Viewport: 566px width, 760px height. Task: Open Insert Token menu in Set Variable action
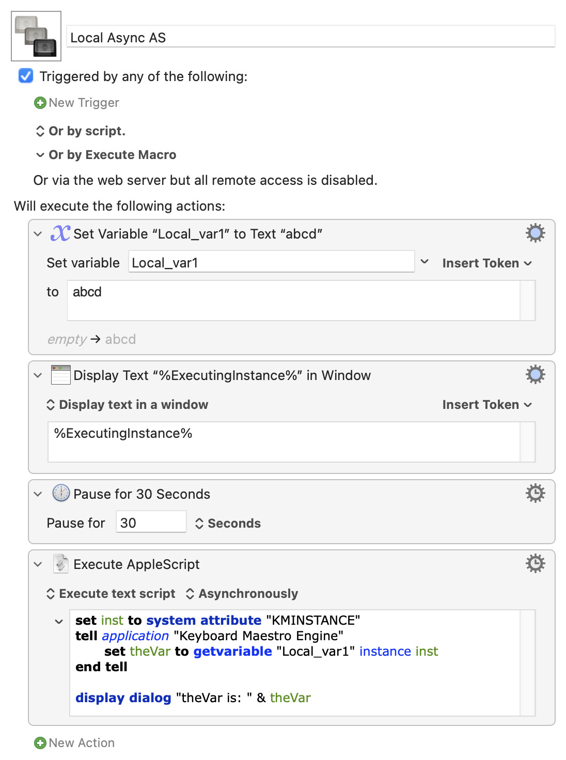pyautogui.click(x=486, y=263)
